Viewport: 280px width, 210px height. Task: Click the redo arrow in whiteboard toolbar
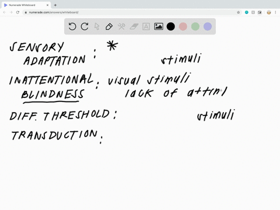coord(85,26)
